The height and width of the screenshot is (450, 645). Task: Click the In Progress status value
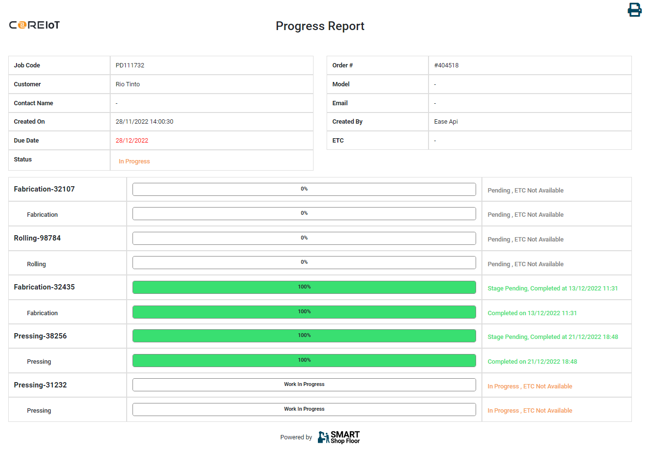(134, 161)
